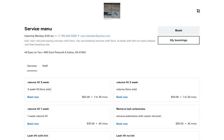This screenshot has width=224, height=140.
Task: Select the volume fill 1 week title
Action: 38,109
